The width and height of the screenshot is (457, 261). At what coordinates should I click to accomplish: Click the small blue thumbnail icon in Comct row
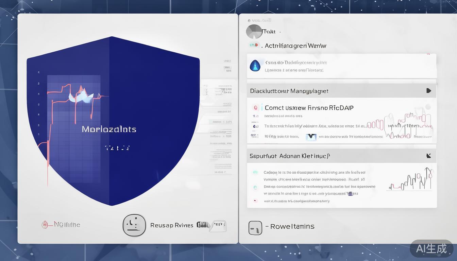click(311, 137)
